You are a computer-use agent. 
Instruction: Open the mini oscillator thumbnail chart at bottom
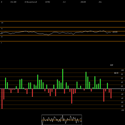[x=62, y=120]
